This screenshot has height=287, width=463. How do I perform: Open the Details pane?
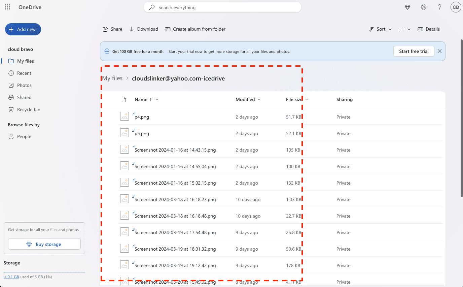(x=429, y=29)
